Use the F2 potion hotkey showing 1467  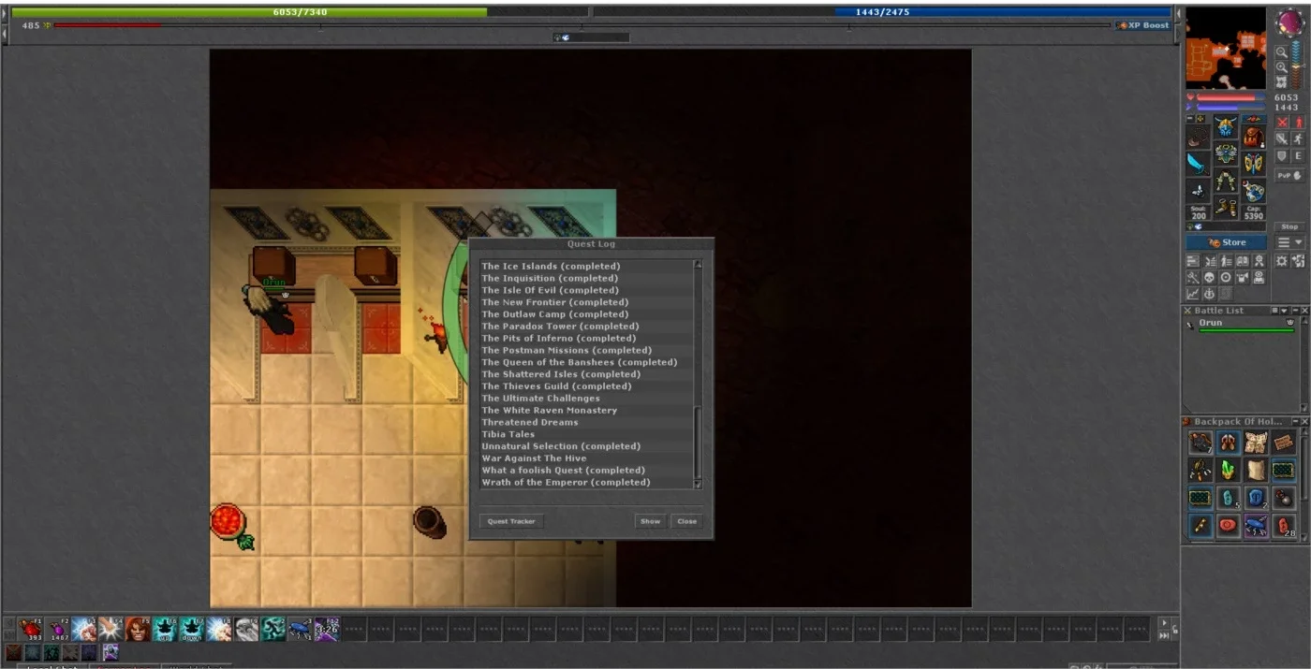[x=57, y=630]
